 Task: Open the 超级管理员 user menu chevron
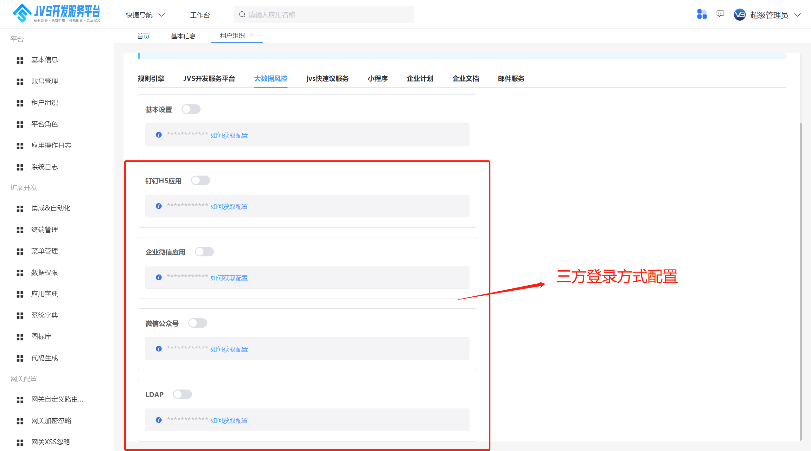798,15
